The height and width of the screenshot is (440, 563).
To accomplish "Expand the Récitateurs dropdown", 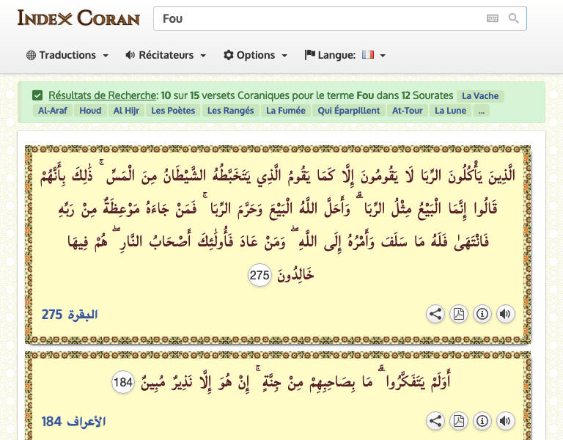I will click(x=166, y=55).
